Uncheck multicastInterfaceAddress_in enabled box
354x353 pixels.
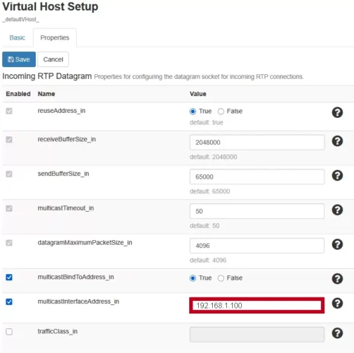pyautogui.click(x=9, y=301)
